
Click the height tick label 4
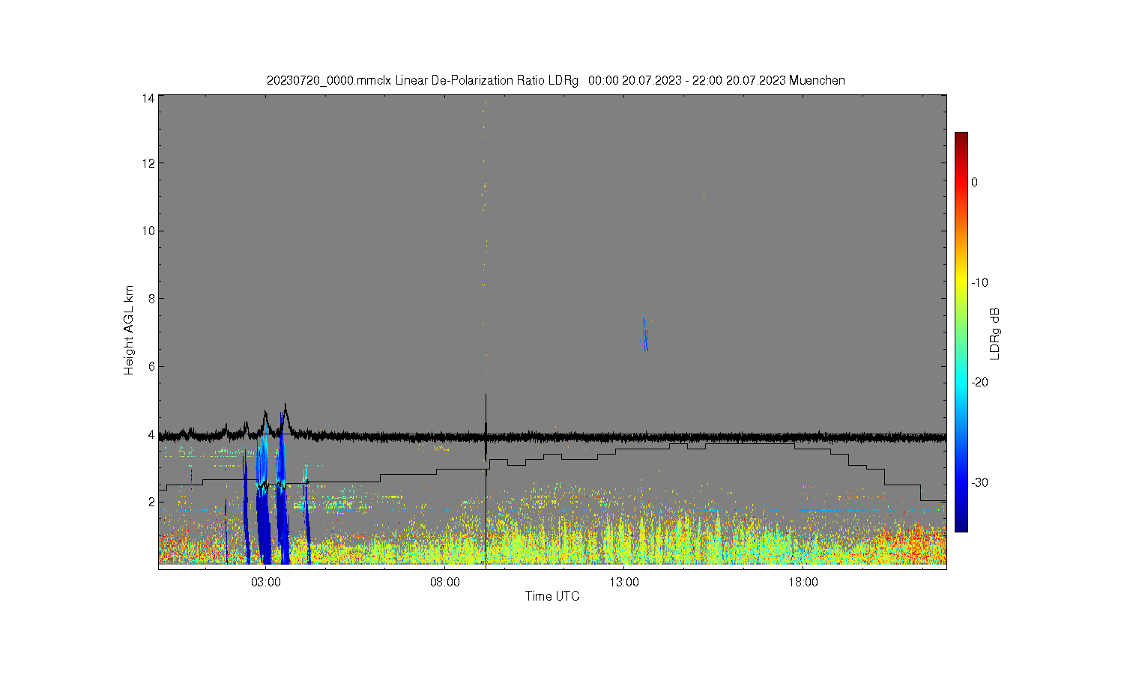pos(151,434)
